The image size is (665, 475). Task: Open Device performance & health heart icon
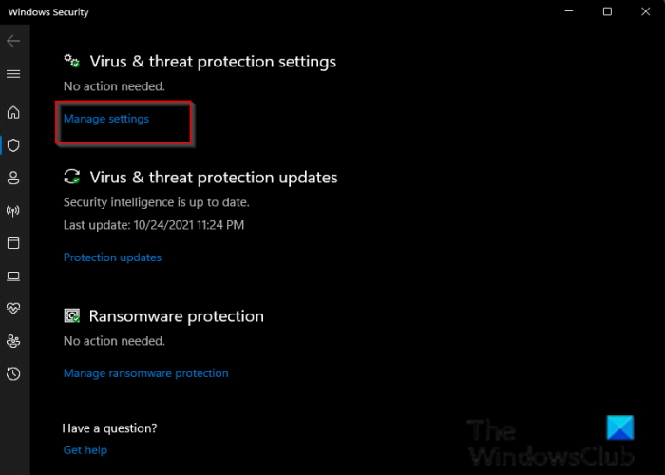pyautogui.click(x=13, y=309)
